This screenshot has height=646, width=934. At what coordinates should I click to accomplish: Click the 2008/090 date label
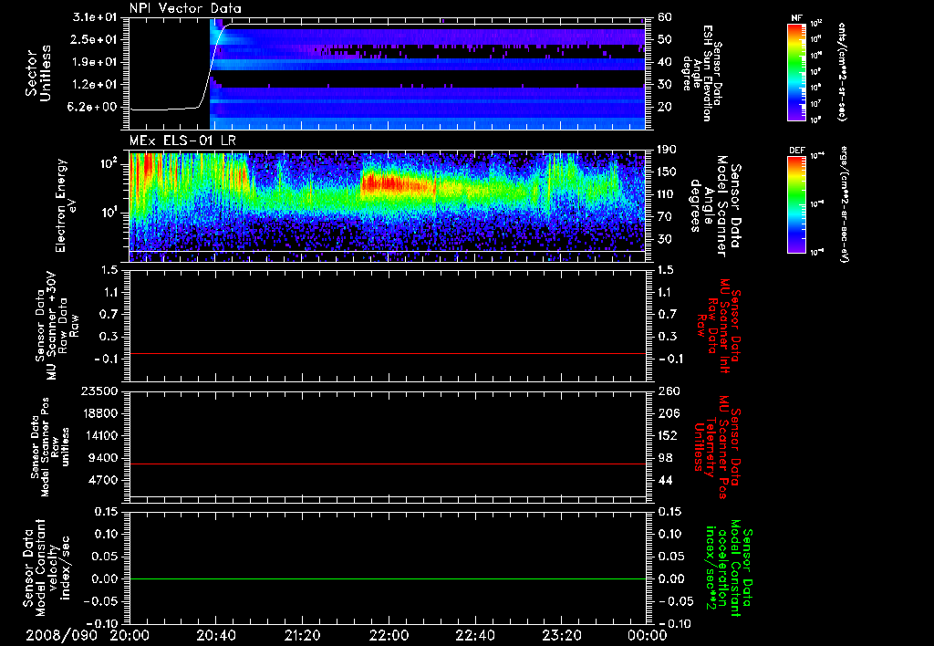(61, 636)
